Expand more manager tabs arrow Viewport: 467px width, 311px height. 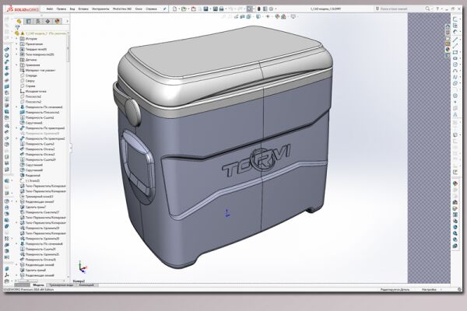tap(67, 21)
